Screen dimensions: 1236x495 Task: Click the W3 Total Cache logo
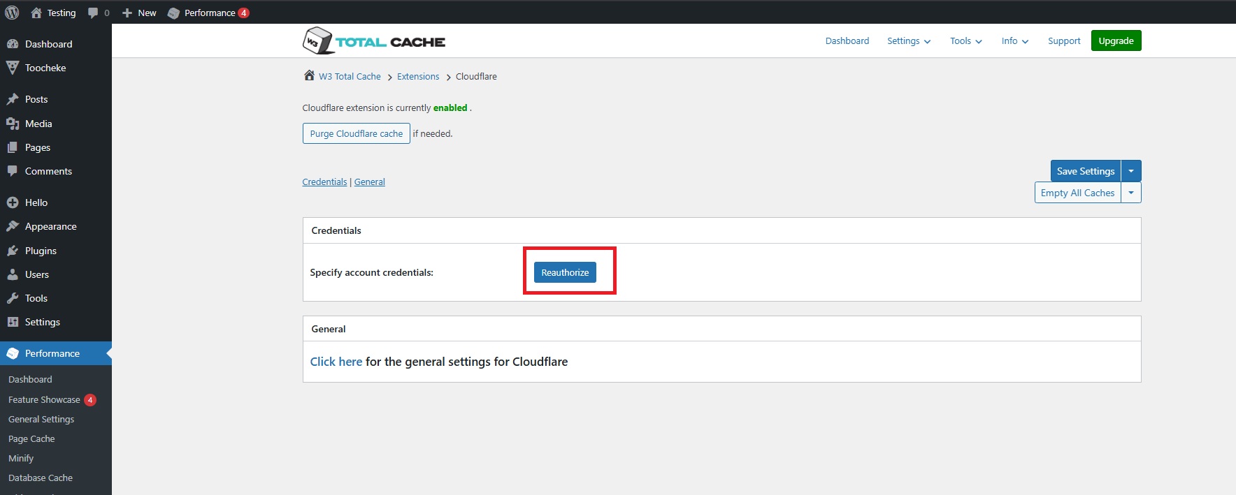click(374, 41)
